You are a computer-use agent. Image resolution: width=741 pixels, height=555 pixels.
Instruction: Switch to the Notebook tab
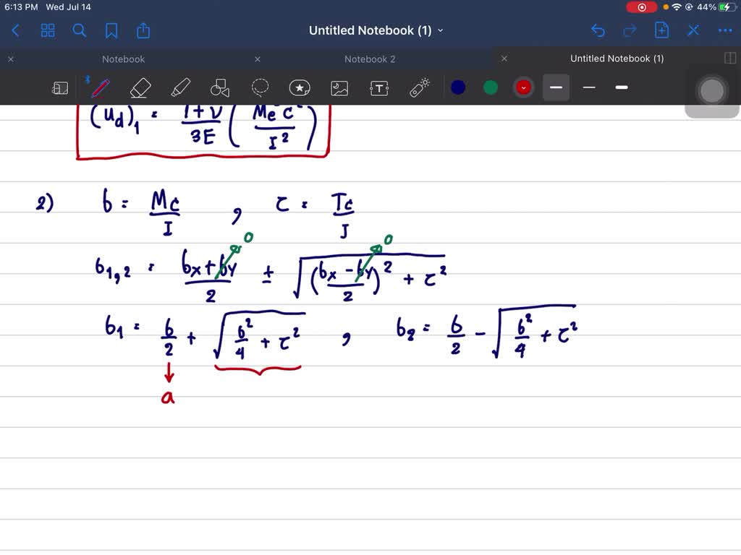click(x=123, y=59)
